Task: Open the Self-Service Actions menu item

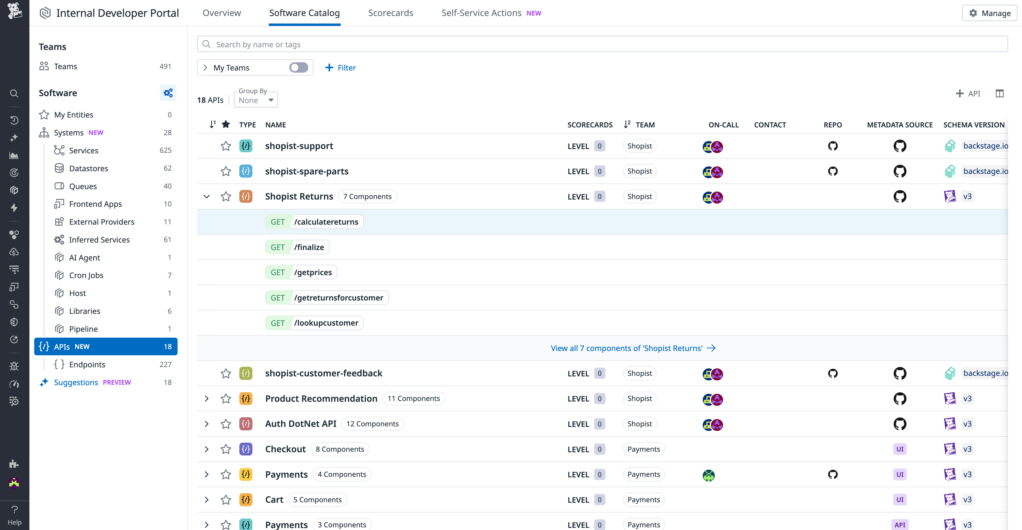Action: 481,13
